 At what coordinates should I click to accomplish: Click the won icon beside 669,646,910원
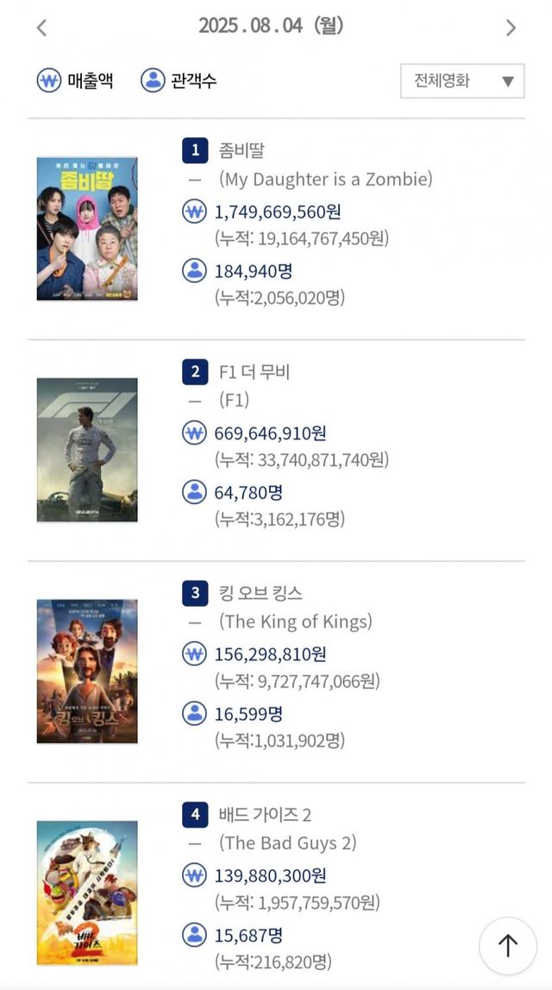(x=194, y=433)
